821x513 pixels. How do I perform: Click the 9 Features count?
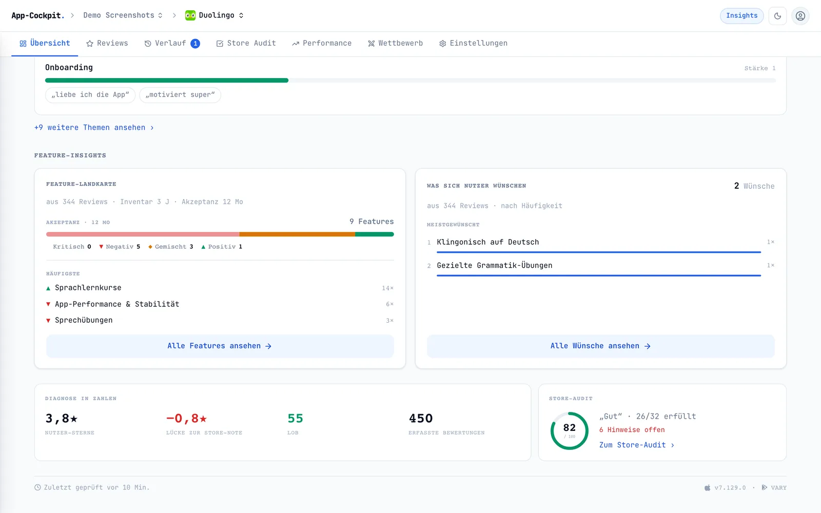pyautogui.click(x=372, y=222)
